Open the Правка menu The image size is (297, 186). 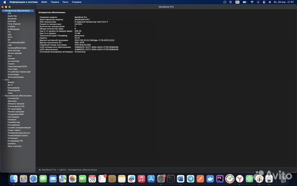pos(55,2)
